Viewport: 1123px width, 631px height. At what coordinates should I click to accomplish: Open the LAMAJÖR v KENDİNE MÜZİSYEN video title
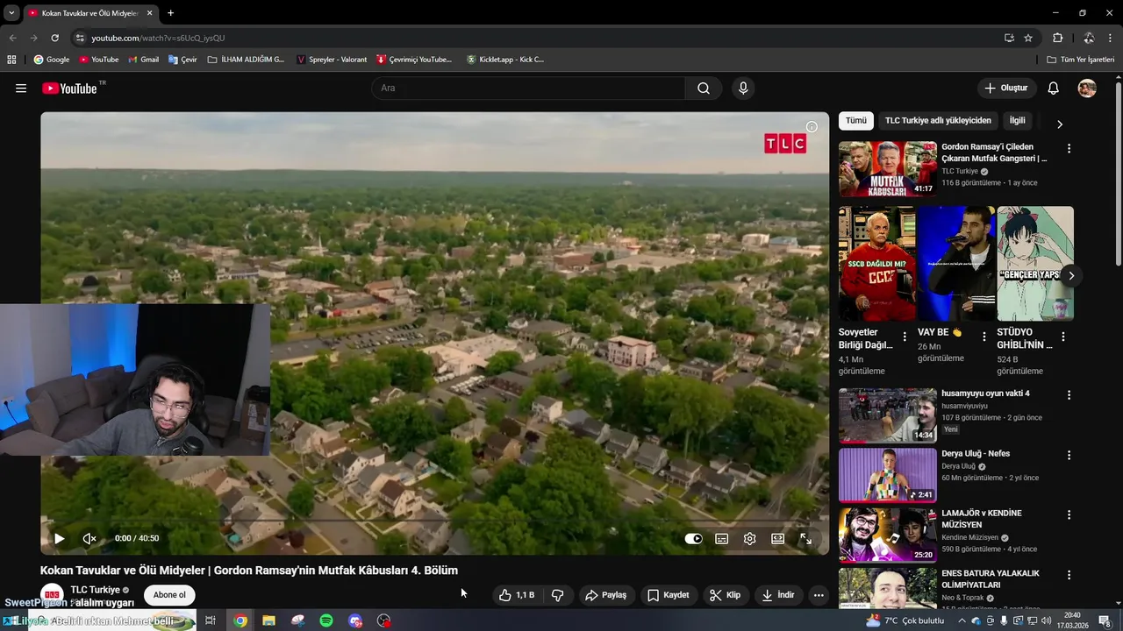click(981, 519)
